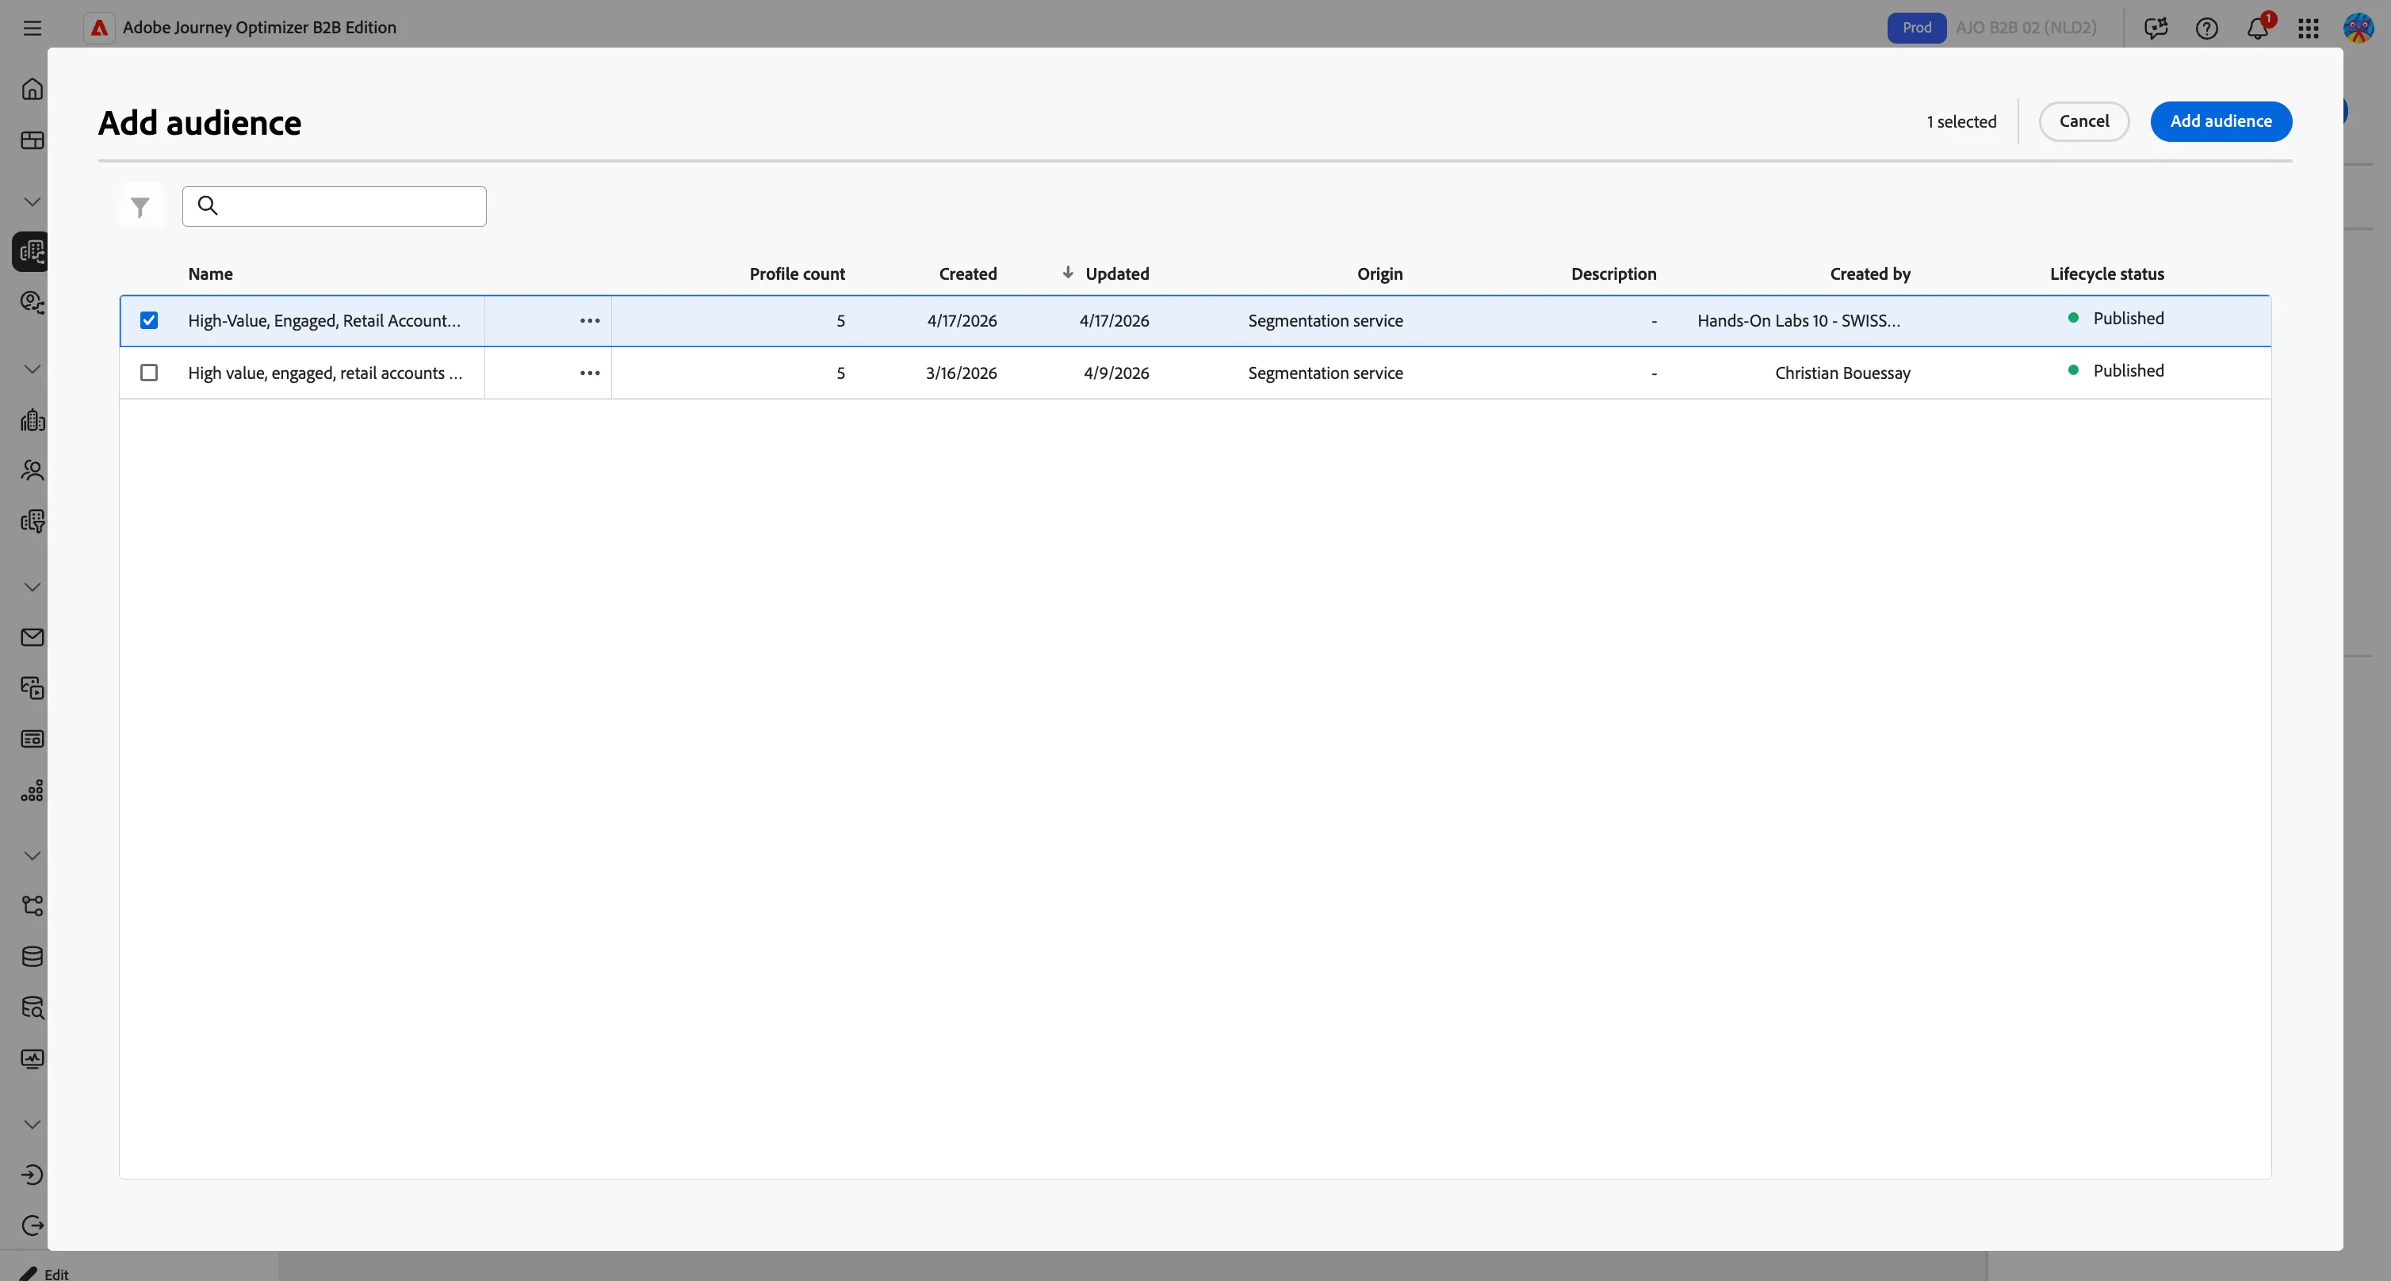This screenshot has height=1281, width=2391.
Task: Open the user profile avatar
Action: pos(2358,28)
